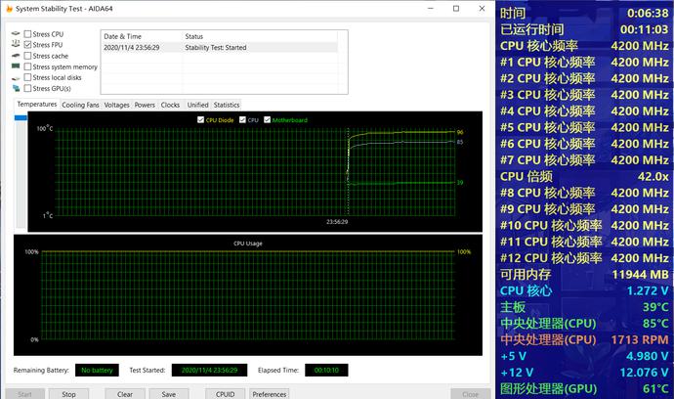The width and height of the screenshot is (674, 399).
Task: Click the No battery field
Action: tap(97, 371)
